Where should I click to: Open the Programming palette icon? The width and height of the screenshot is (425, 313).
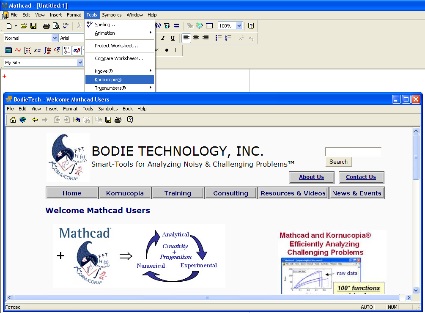click(x=67, y=50)
